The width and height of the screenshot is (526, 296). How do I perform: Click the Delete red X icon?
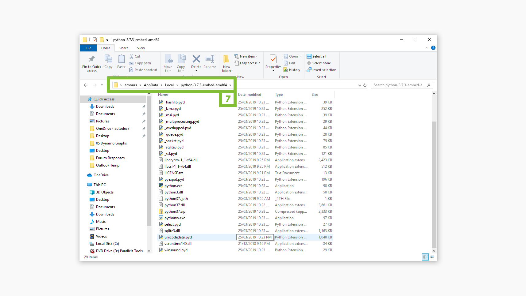pos(196,59)
